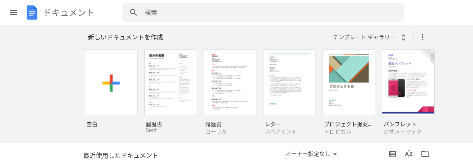Image resolution: width=473 pixels, height=164 pixels.
Task: Open the 履歴書 コーラル resume template
Action: tap(230, 83)
